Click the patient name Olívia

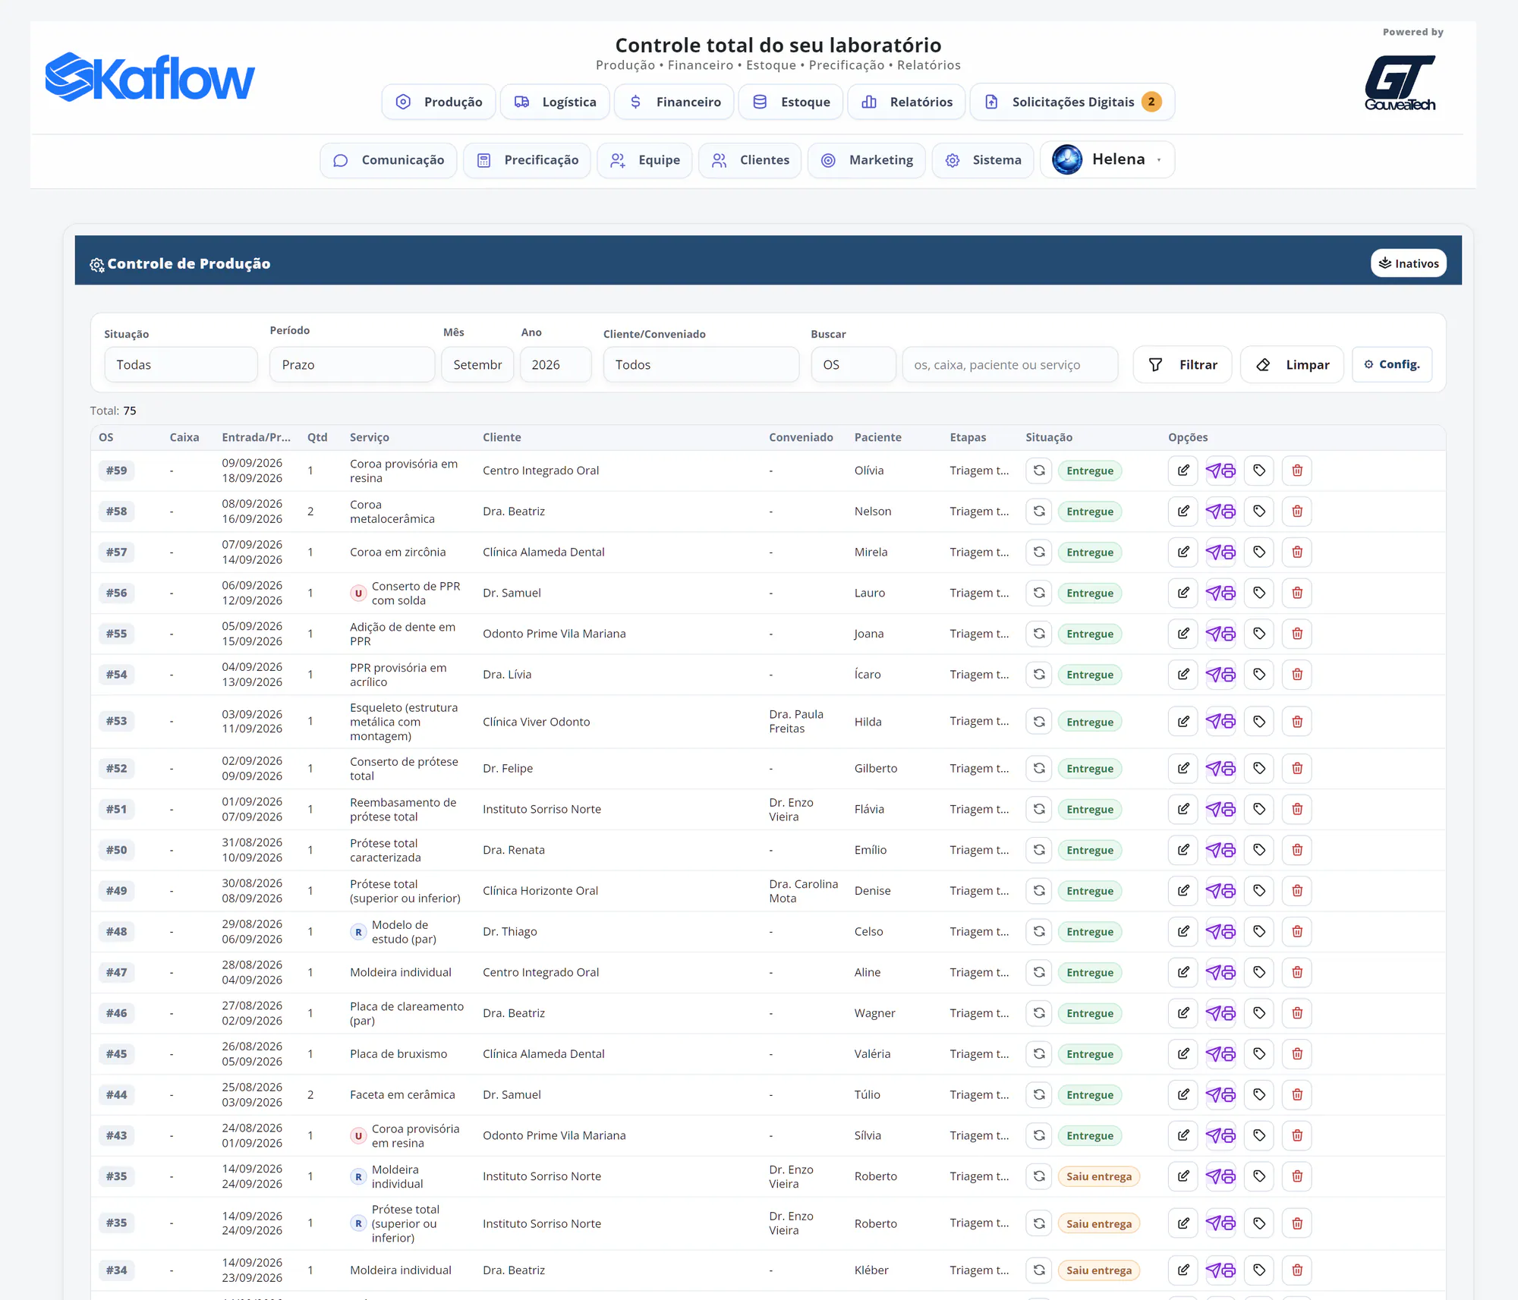click(x=869, y=471)
